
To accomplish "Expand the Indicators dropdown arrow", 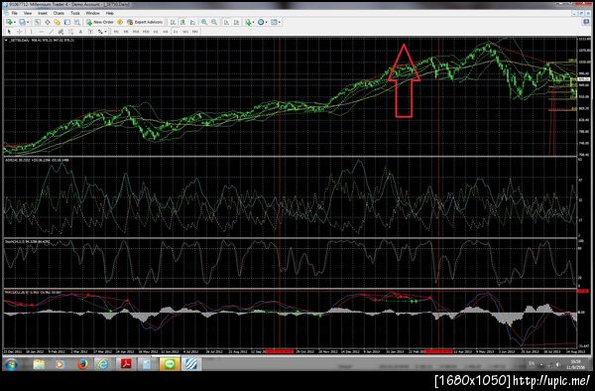I will (254, 22).
